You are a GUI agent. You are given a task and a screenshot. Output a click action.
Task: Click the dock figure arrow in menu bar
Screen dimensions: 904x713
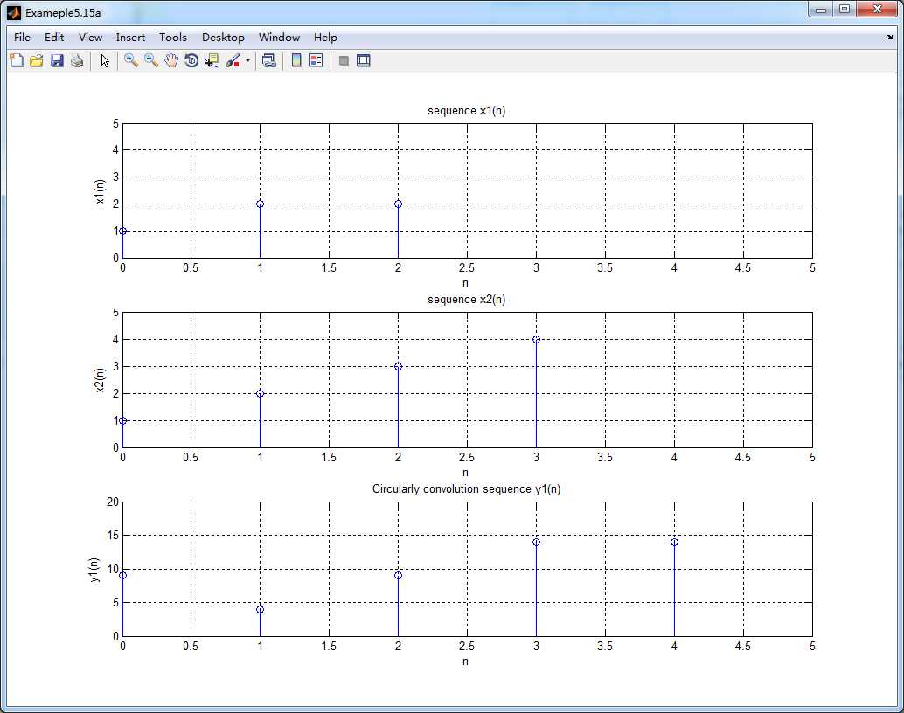point(890,38)
